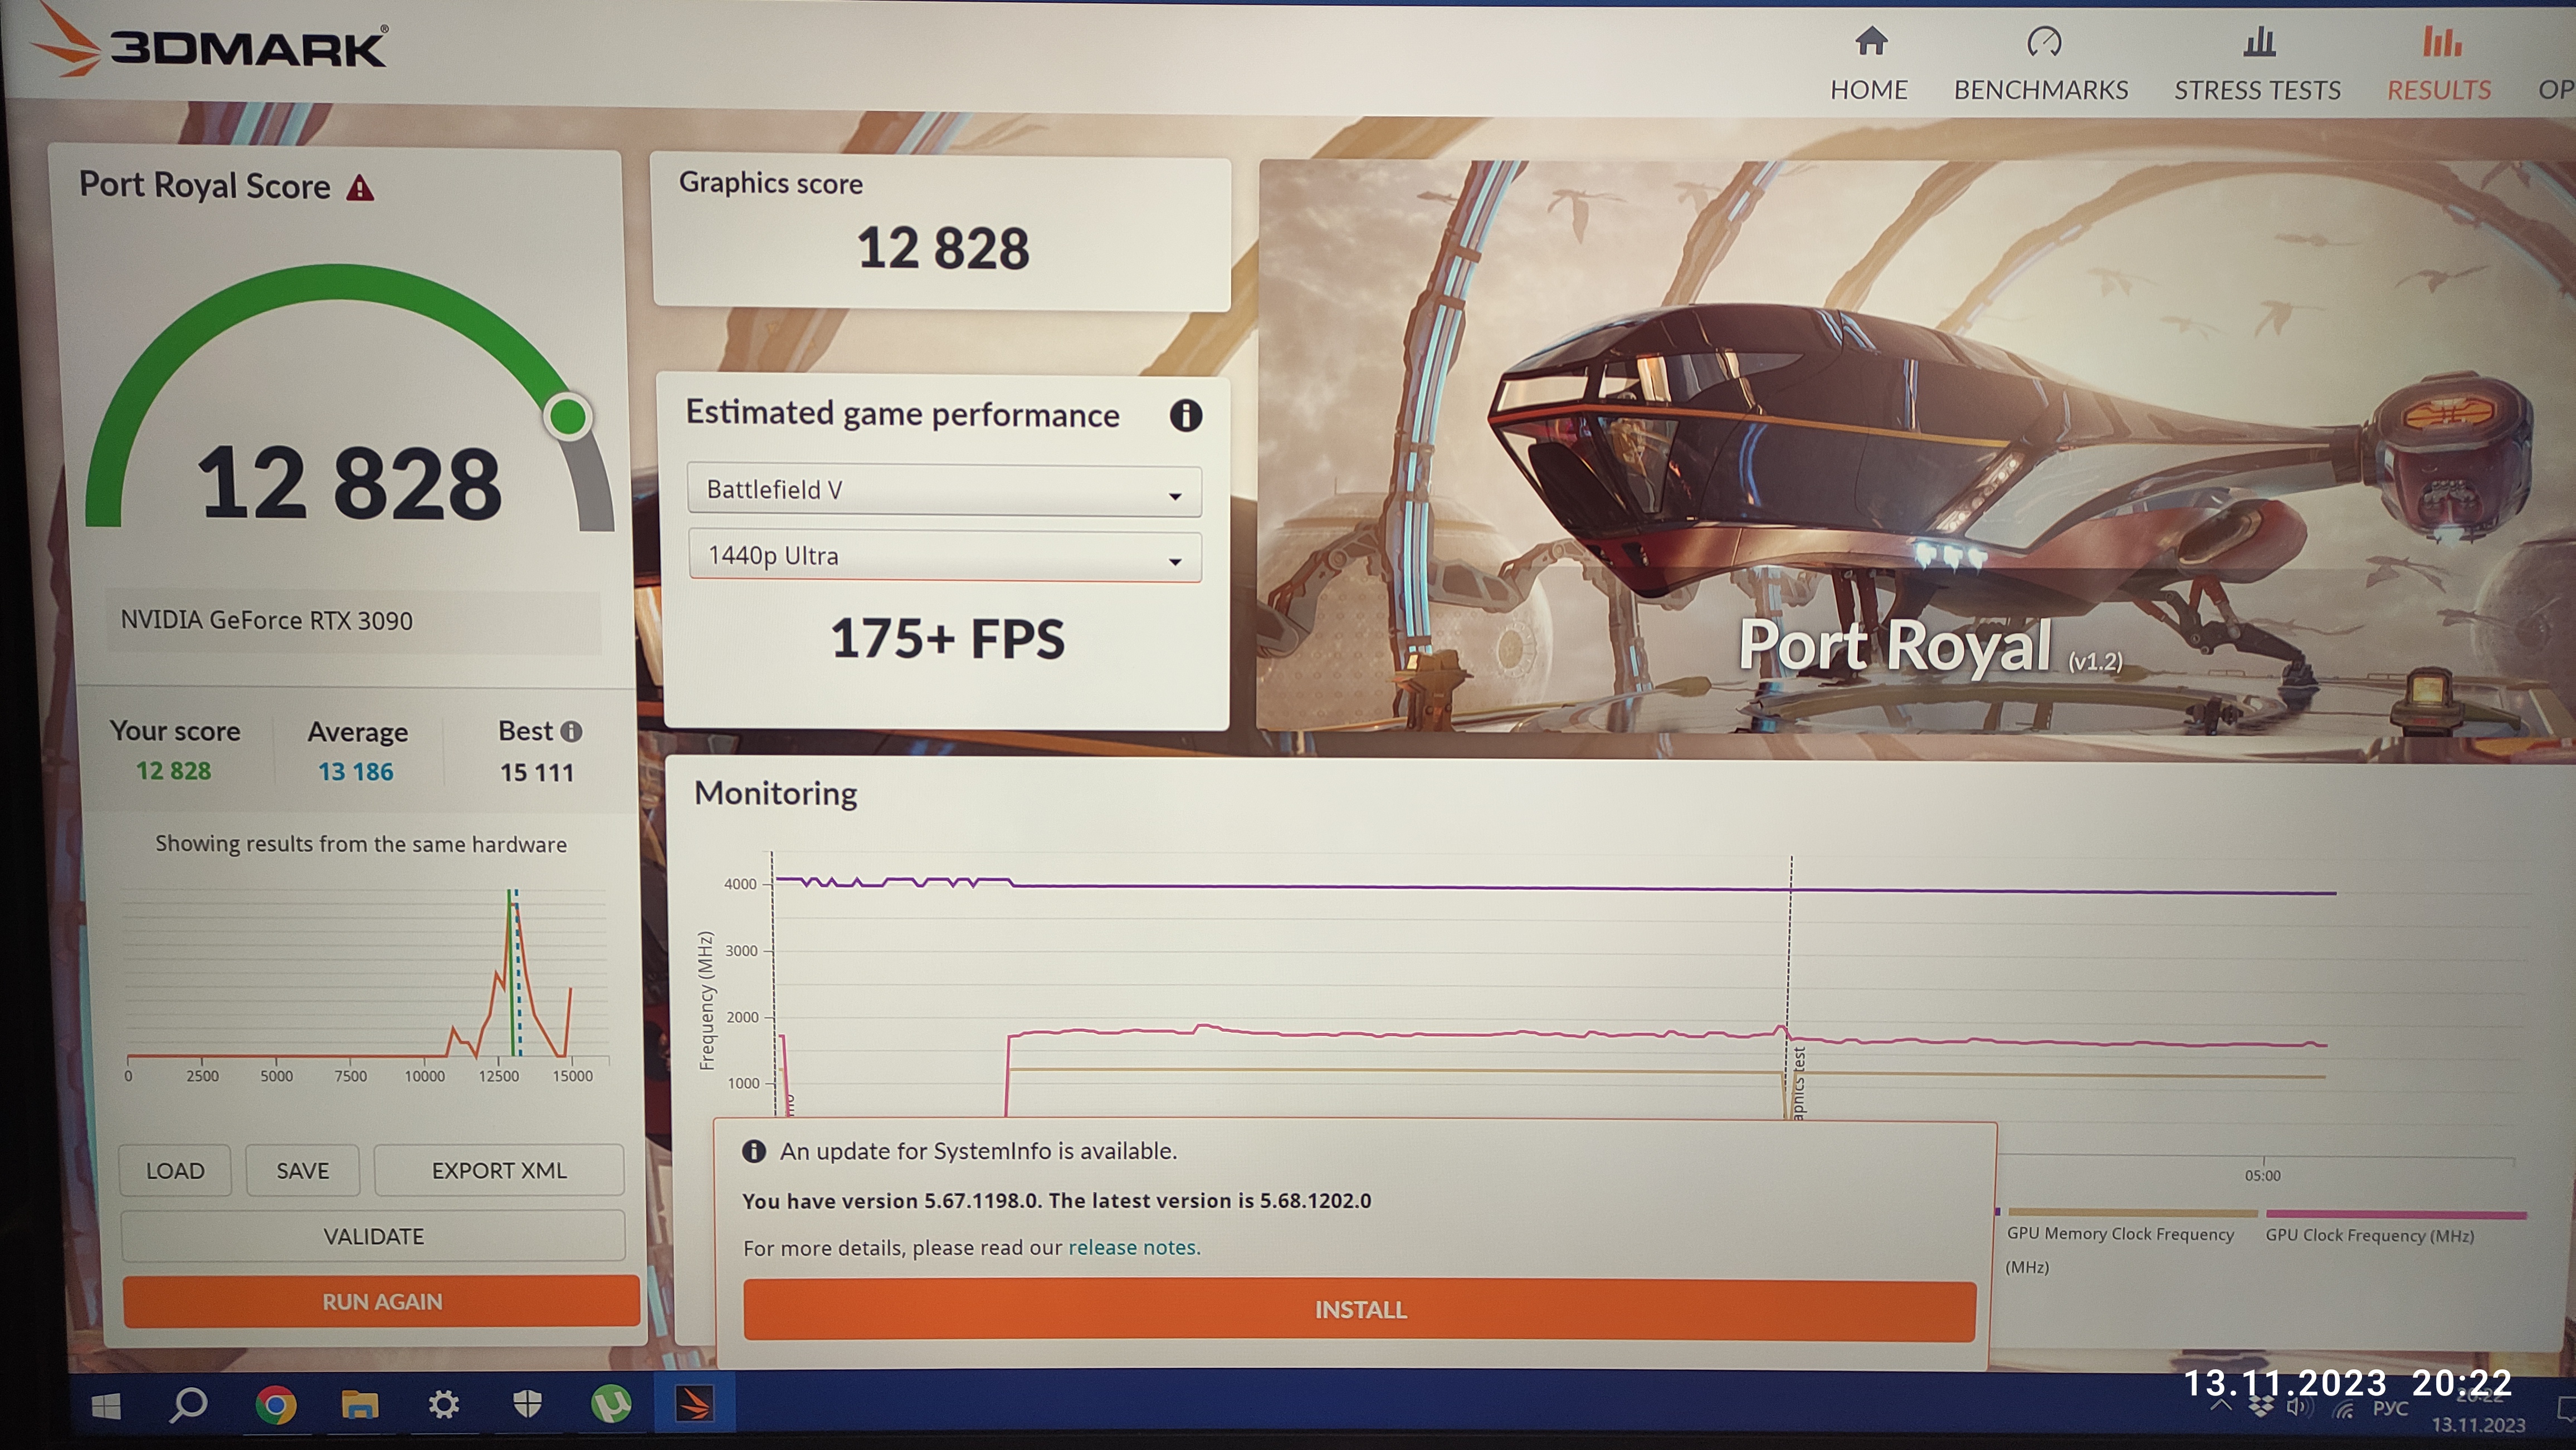Screen dimensions: 2576x1450
Task: Click the 3DMark icon in the taskbar
Action: click(694, 1404)
